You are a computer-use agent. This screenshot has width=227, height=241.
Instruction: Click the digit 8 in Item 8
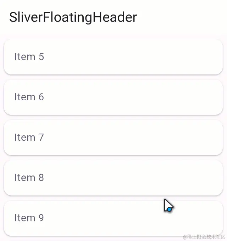[x=41, y=178]
